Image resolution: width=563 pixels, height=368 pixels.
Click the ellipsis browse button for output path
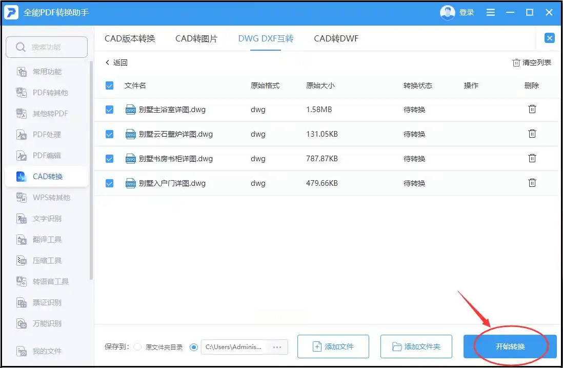277,347
